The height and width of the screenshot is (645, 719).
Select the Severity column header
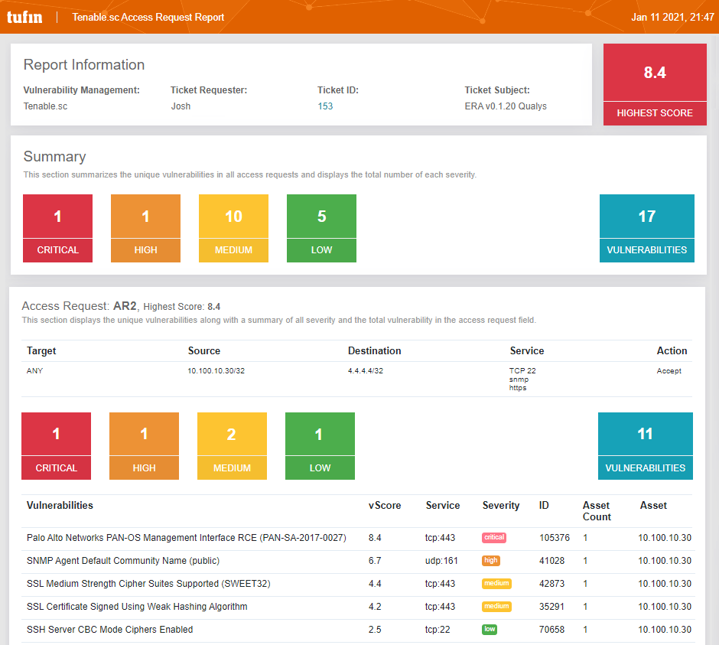pos(501,505)
